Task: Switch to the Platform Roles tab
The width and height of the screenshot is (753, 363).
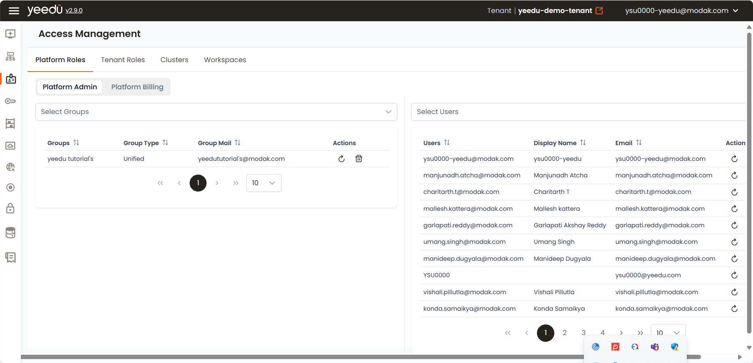Action: pyautogui.click(x=60, y=60)
